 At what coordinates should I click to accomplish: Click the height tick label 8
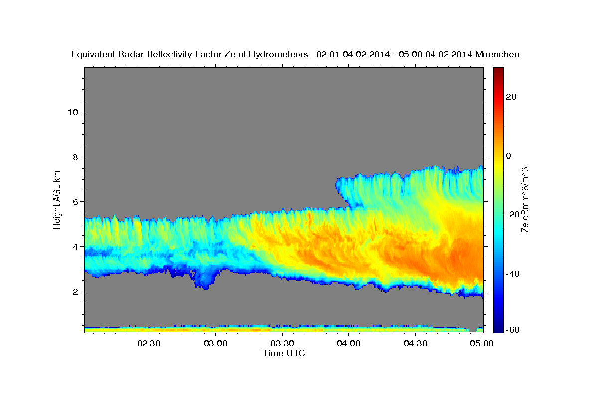coord(75,157)
